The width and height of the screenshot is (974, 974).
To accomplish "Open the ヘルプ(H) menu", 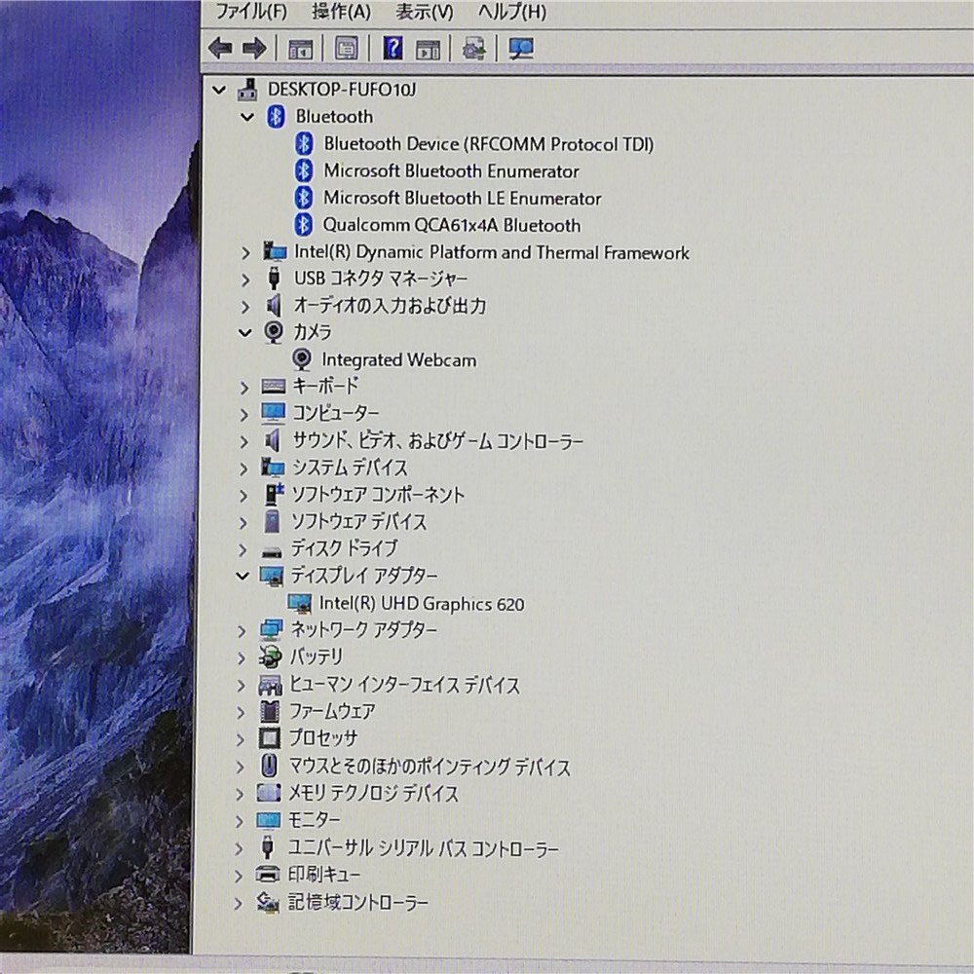I will click(x=512, y=11).
